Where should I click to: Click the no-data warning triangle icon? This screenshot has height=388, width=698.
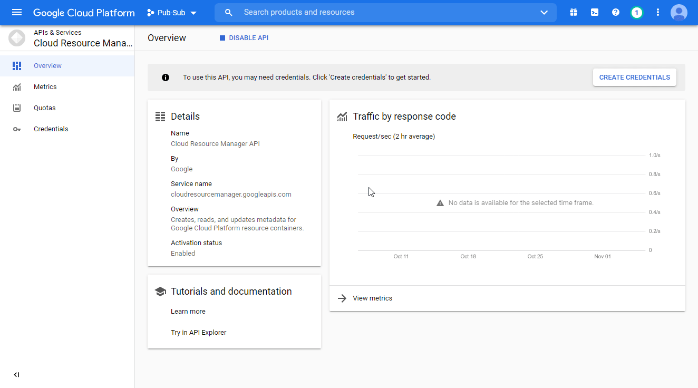click(440, 203)
